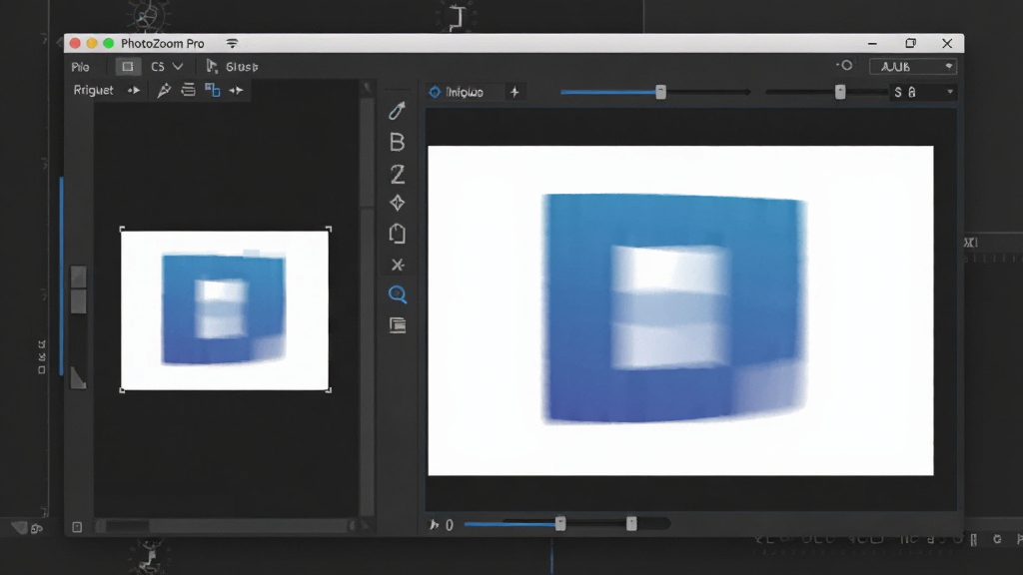Click the top blue slider handle

point(661,92)
